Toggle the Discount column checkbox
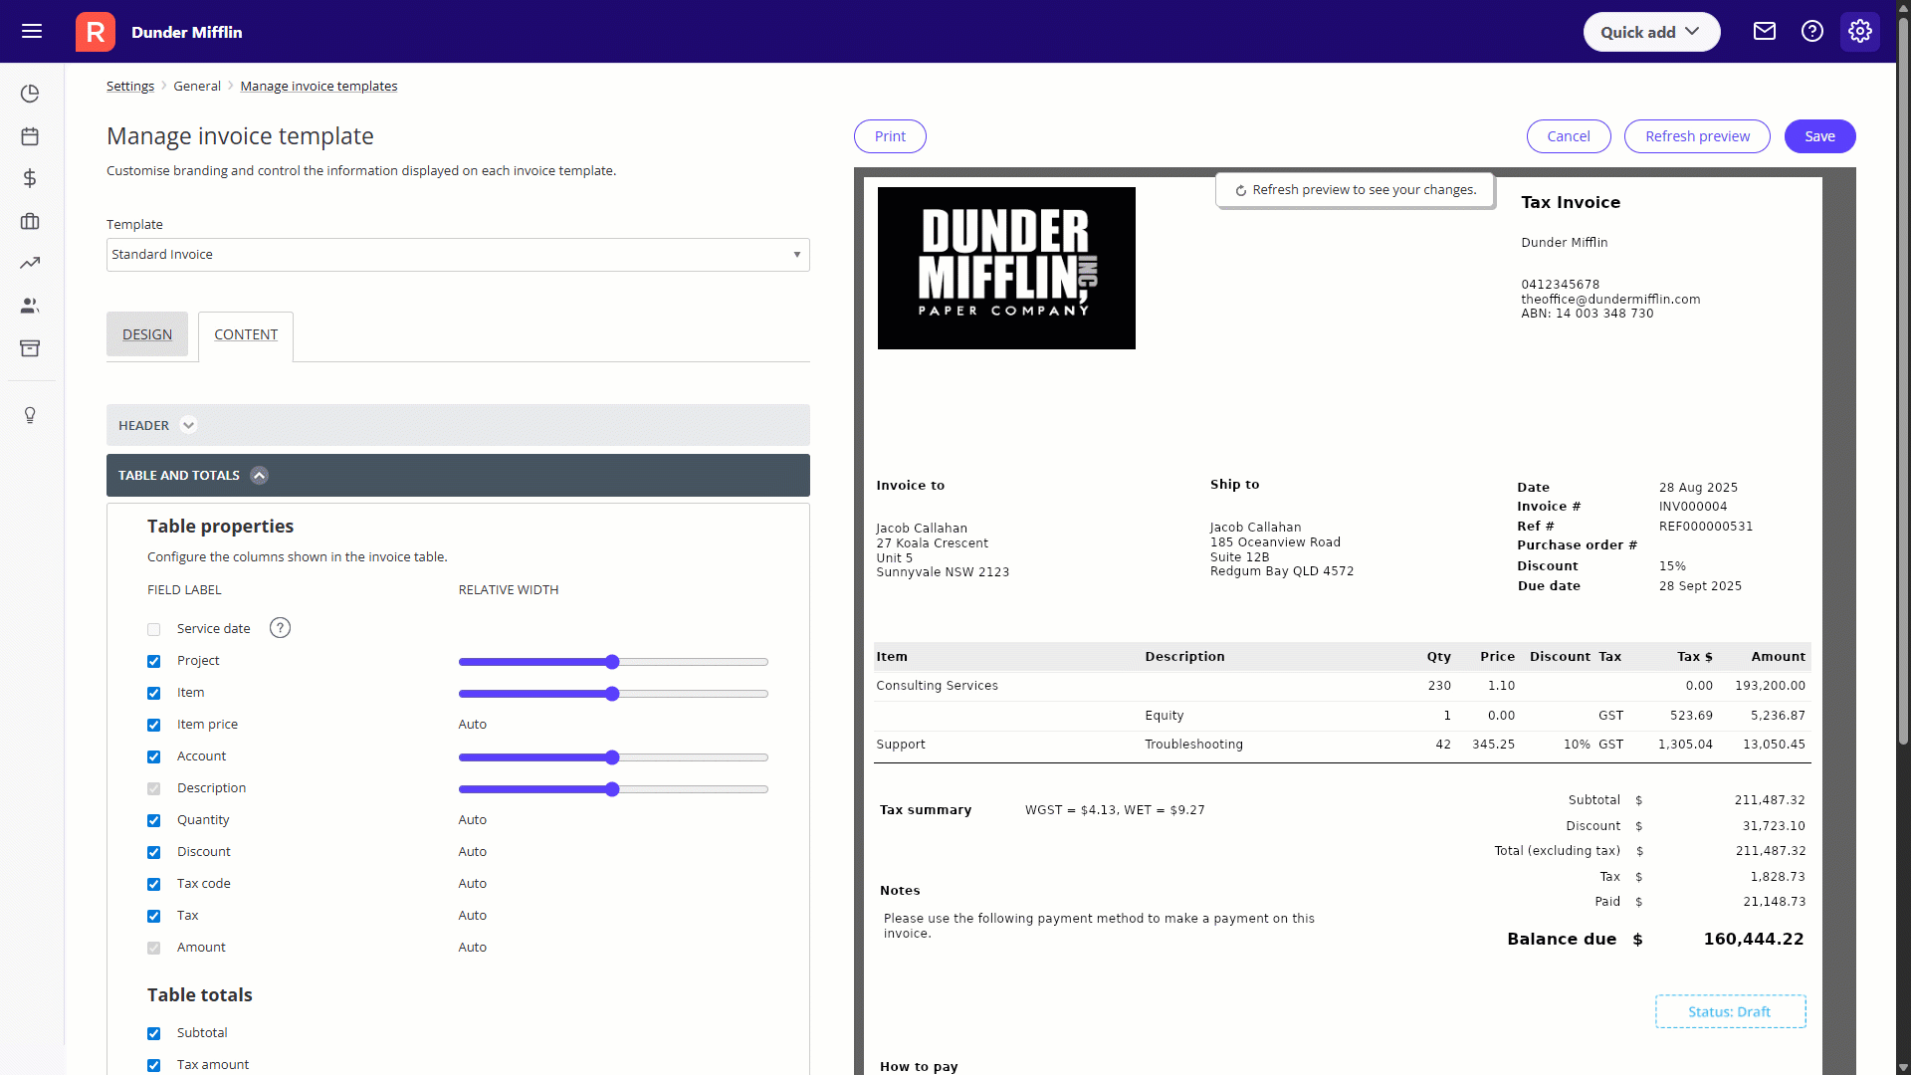 [x=153, y=852]
